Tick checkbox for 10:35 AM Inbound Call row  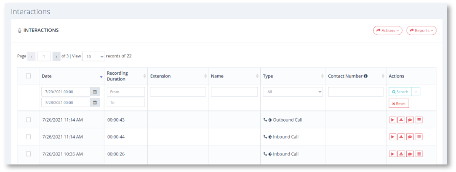point(28,154)
